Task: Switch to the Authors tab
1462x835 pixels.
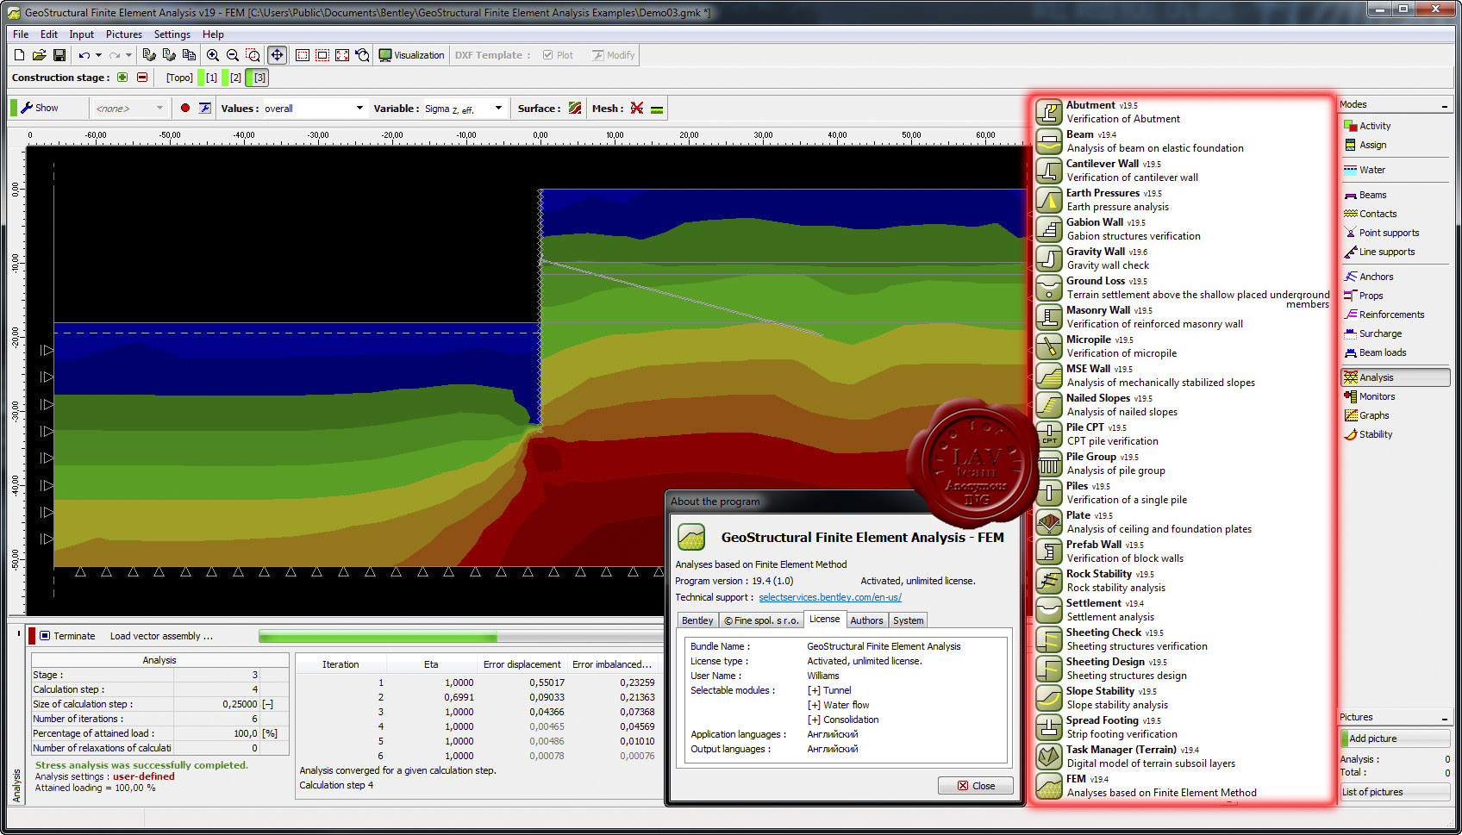Action: 866,620
